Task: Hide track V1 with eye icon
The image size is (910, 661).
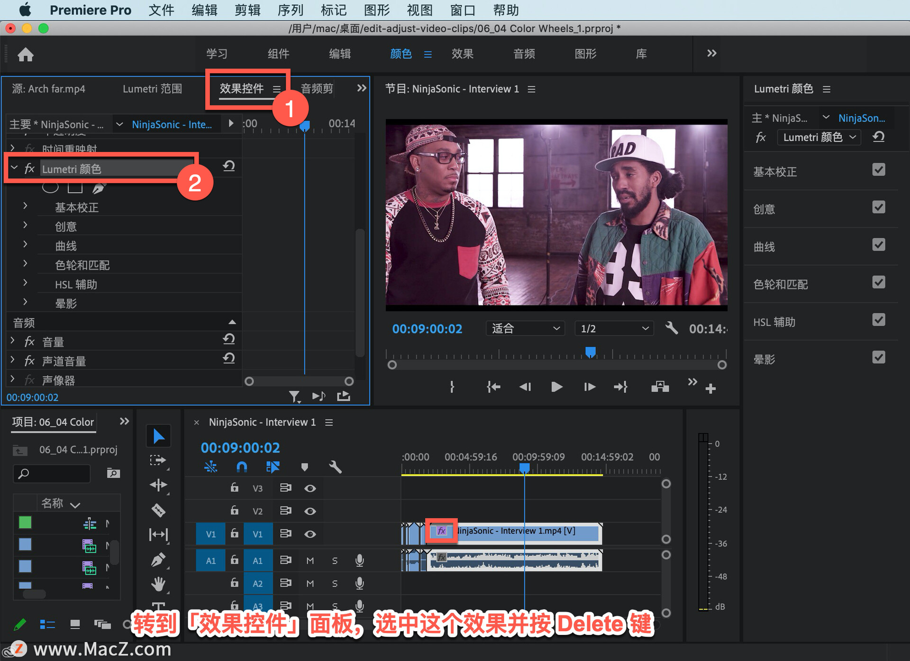Action: [310, 534]
